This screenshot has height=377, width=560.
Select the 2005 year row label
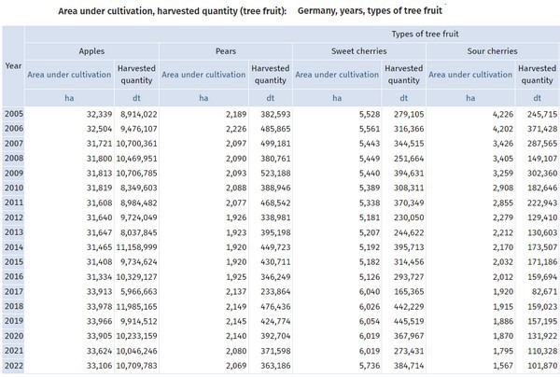[13, 114]
